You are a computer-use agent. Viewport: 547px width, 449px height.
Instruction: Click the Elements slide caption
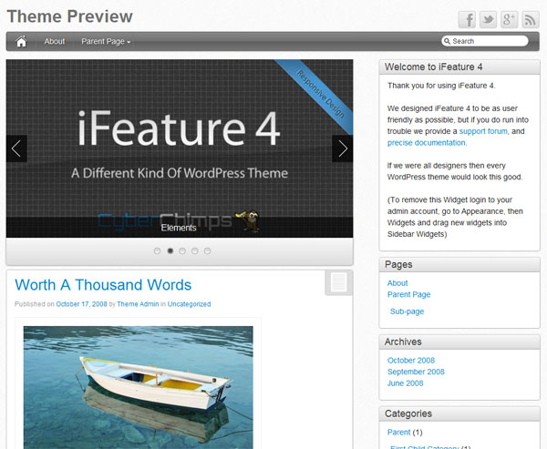(179, 228)
